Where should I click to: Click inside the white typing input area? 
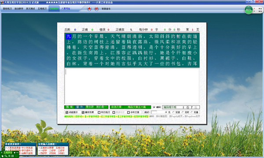click(132, 86)
